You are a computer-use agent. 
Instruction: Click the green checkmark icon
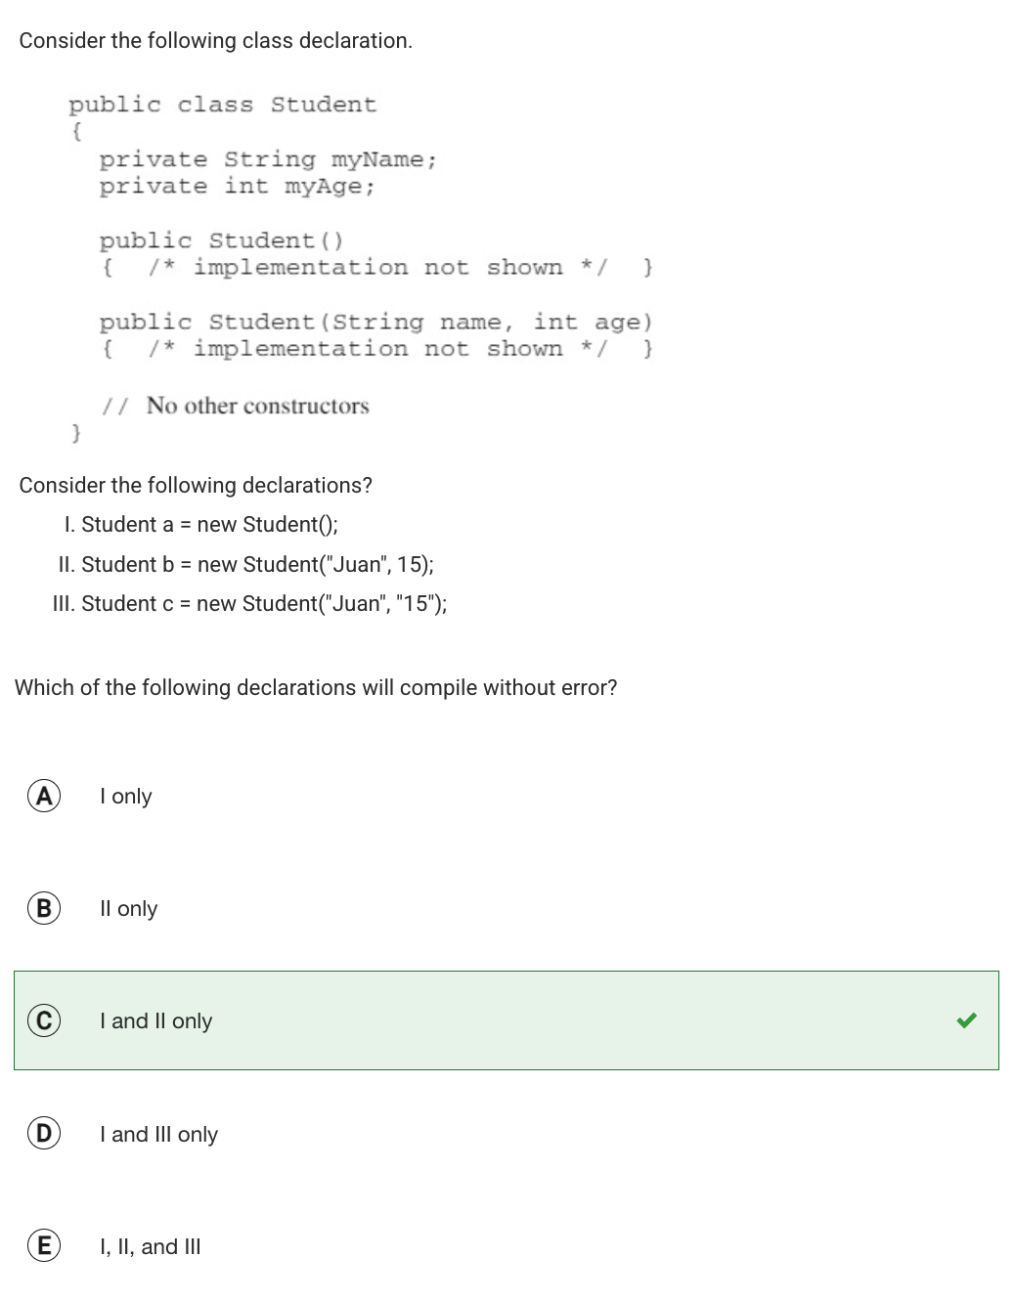point(966,1020)
